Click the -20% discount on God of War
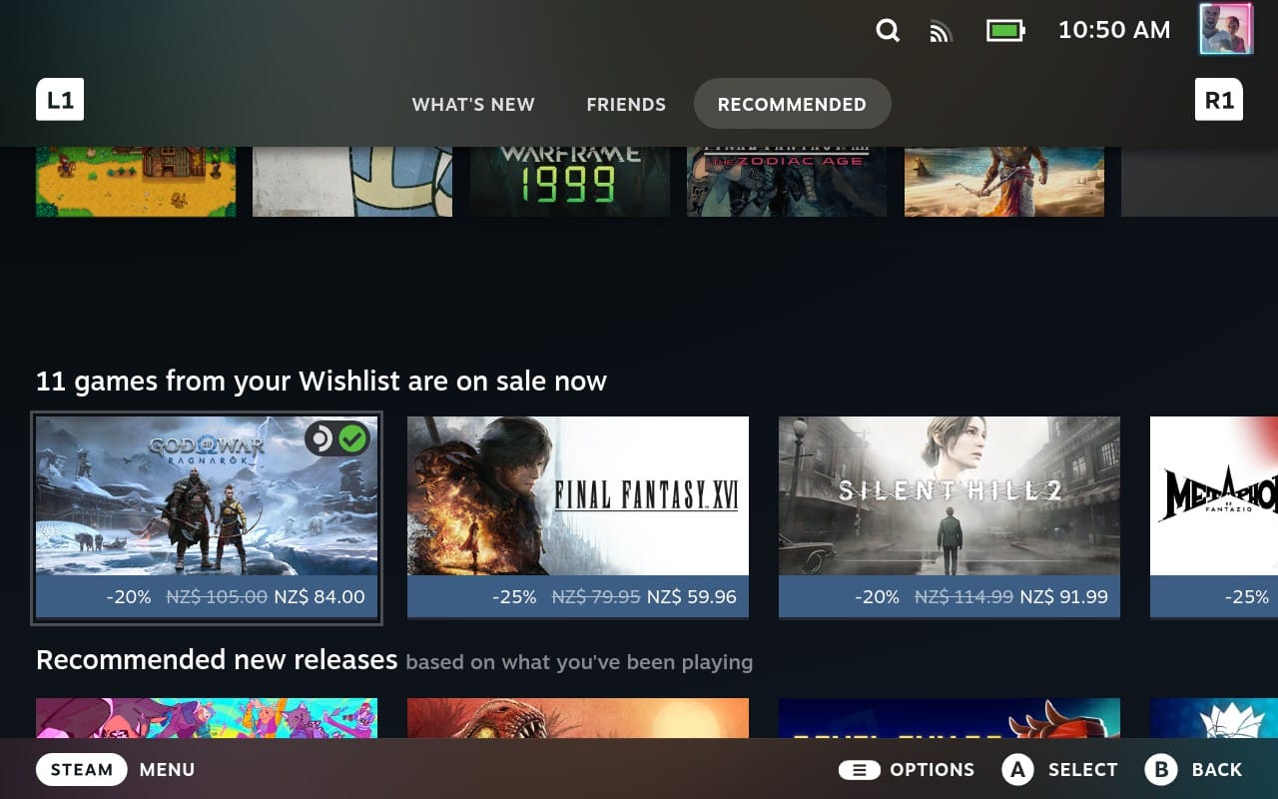 point(129,597)
